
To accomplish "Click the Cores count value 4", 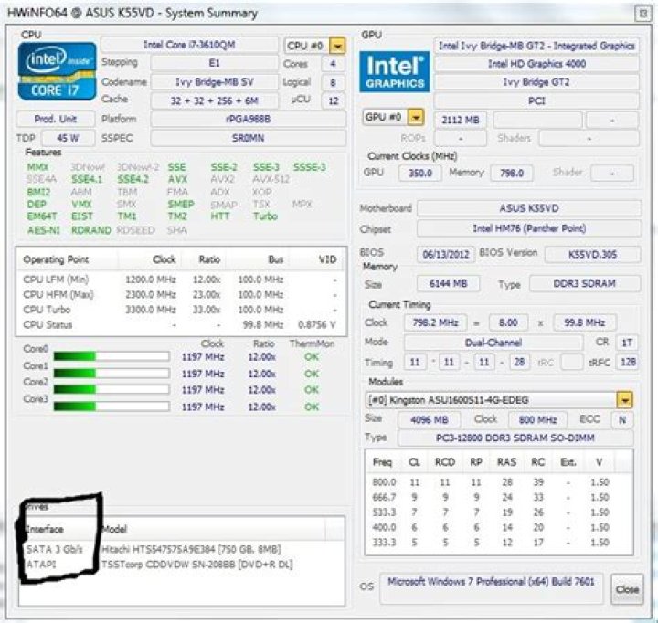I will [334, 64].
